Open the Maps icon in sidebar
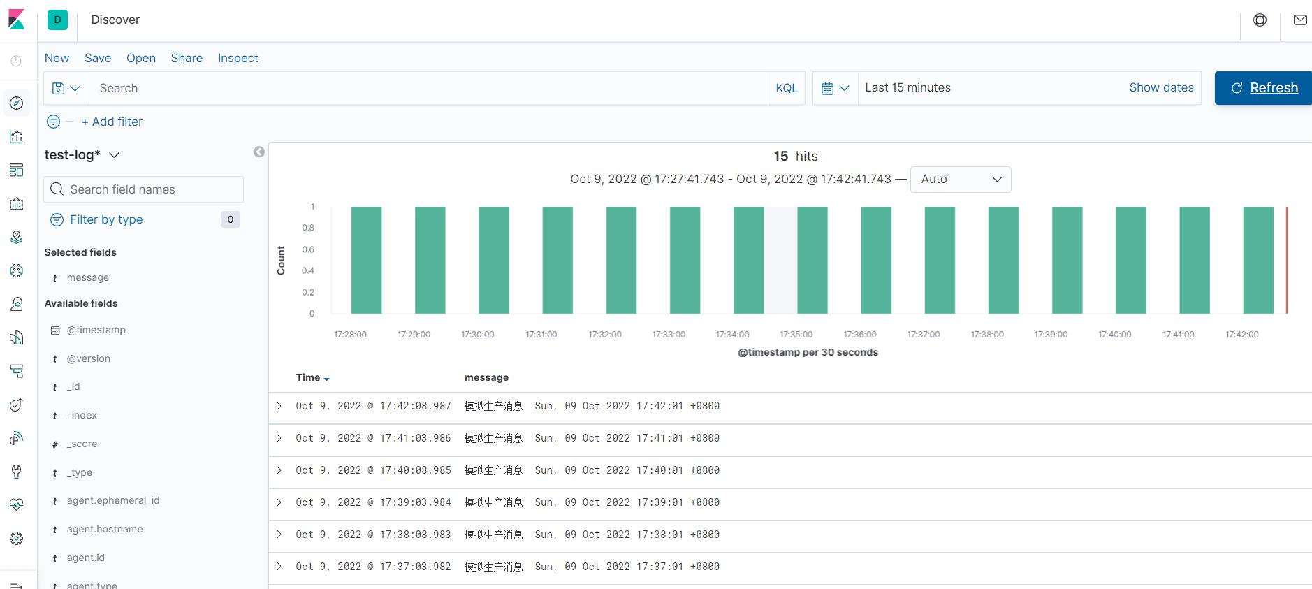1312x589 pixels. 17,238
